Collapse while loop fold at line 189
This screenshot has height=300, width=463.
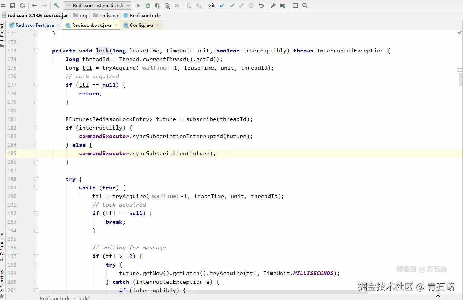click(x=36, y=188)
